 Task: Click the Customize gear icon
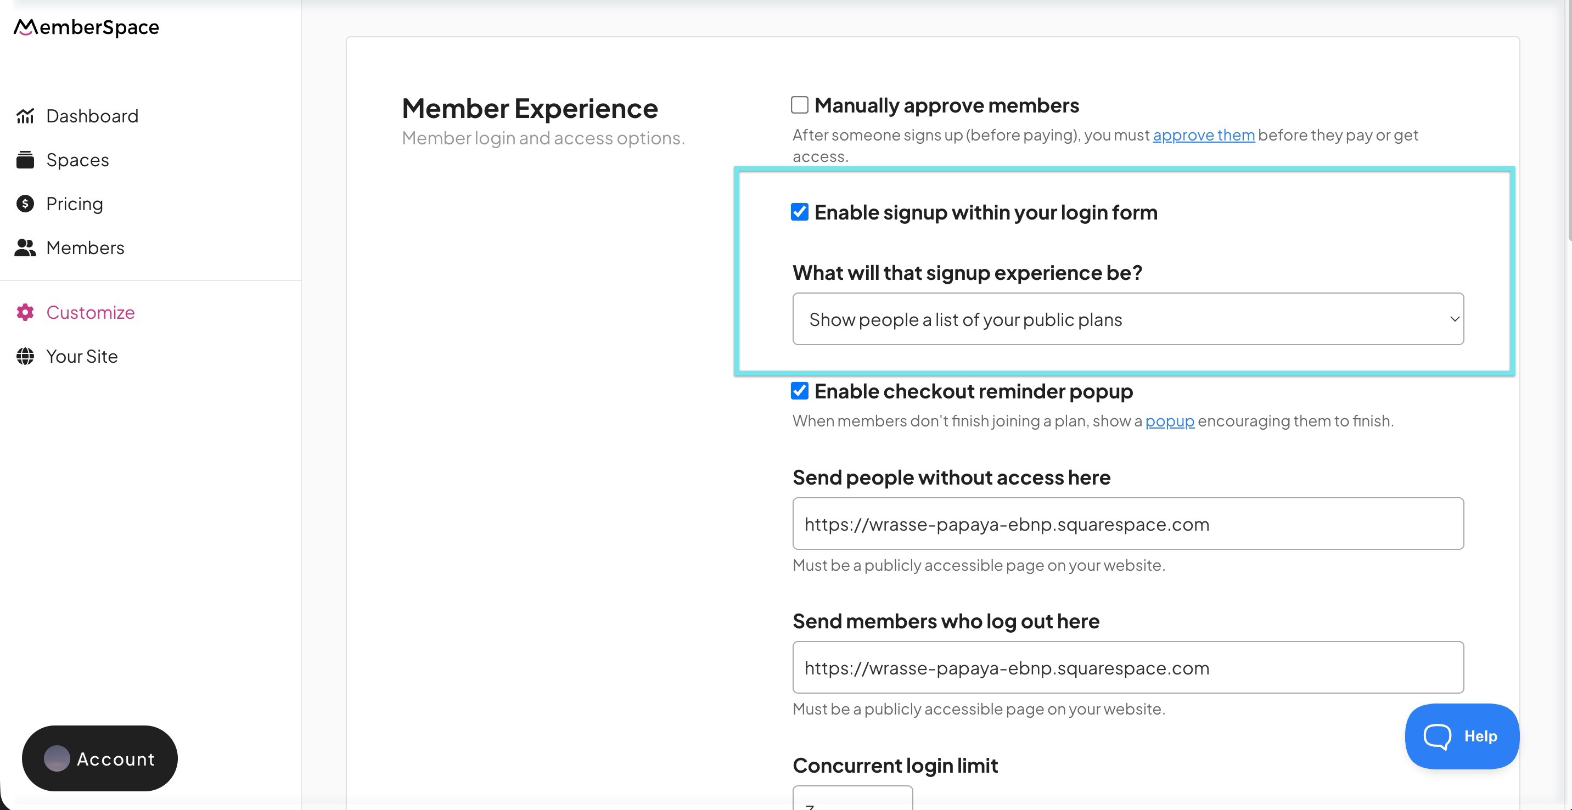25,312
